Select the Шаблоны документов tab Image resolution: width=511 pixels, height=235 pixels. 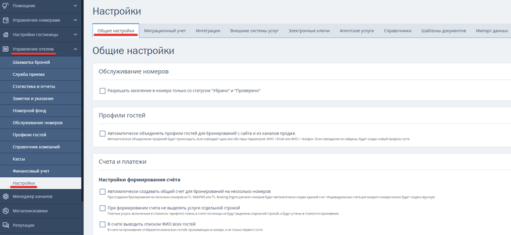pos(443,31)
